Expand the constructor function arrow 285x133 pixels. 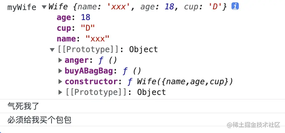[60, 82]
